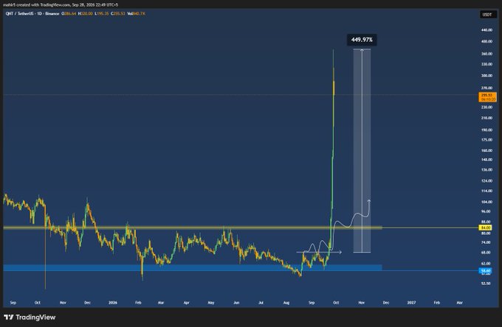Click the 2027 year label on the time axis
Screen dimensions: 502x327
click(411, 303)
